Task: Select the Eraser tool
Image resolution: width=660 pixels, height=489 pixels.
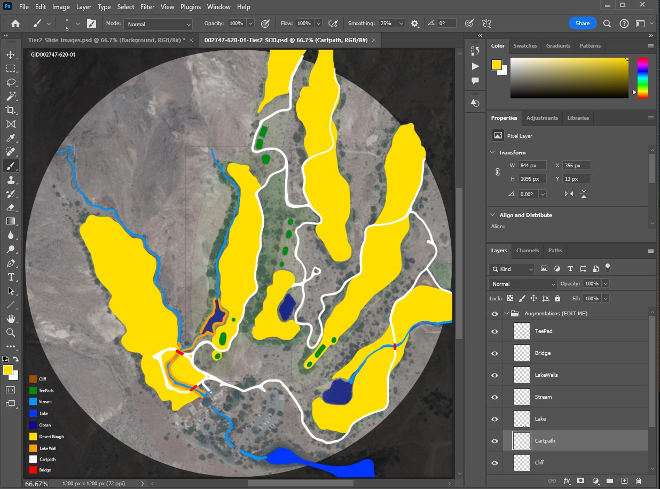Action: (x=11, y=207)
